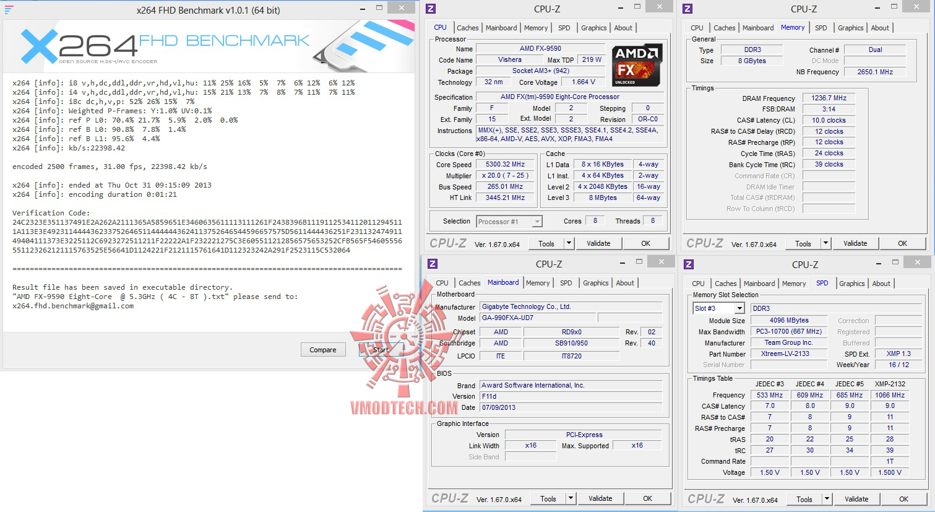Open the CPU tab in the Memory Slot Selection window
The height and width of the screenshot is (512, 935).
click(698, 284)
